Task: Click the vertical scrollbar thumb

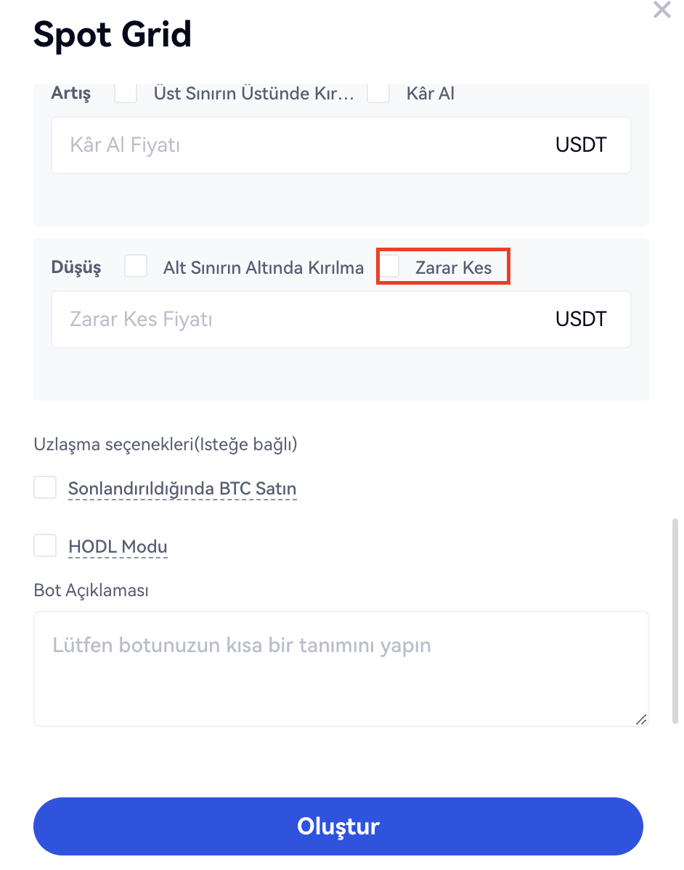Action: (x=676, y=617)
